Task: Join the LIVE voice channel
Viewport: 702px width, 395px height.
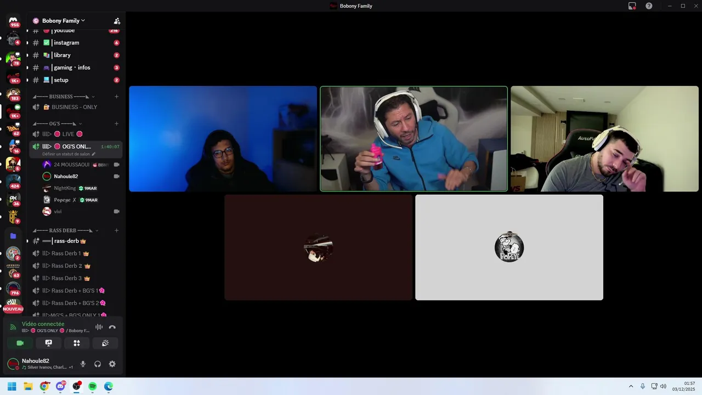Action: (x=76, y=134)
